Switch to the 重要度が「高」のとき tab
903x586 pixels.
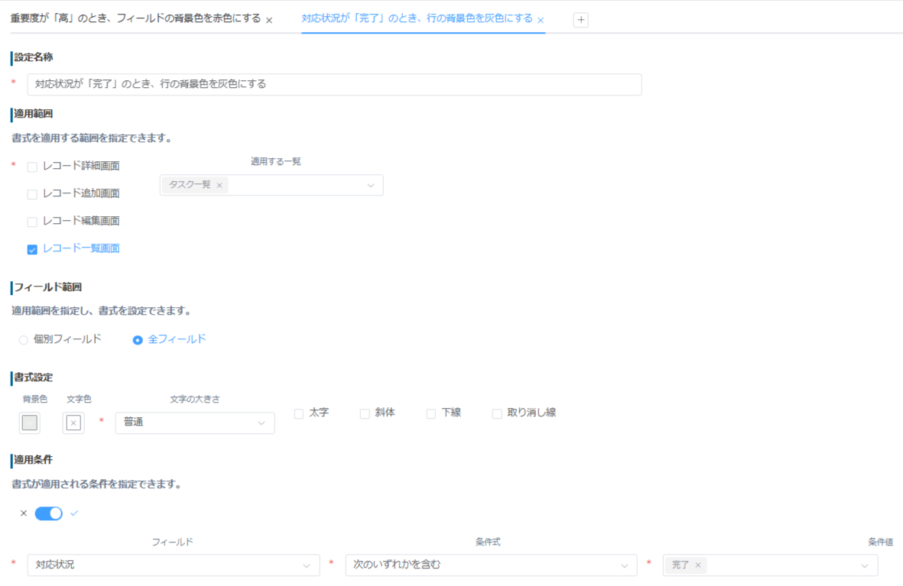(135, 18)
